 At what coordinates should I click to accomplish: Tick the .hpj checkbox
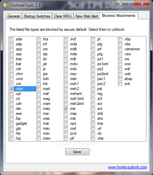(x=11, y=138)
